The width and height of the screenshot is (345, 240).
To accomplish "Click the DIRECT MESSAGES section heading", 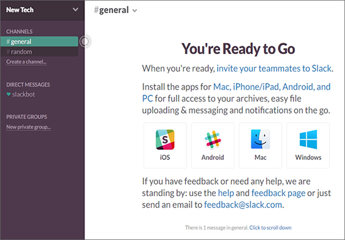I will click(x=28, y=85).
